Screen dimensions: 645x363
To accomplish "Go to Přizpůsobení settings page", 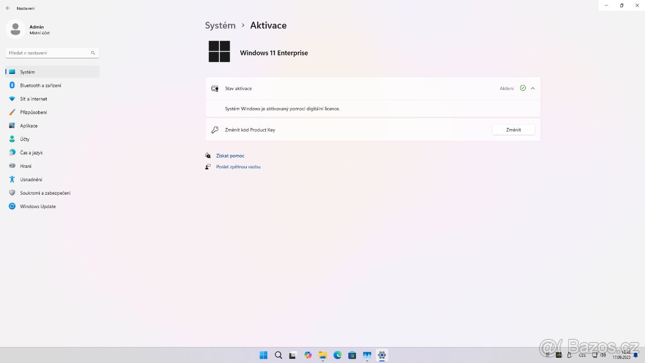I will click(33, 112).
